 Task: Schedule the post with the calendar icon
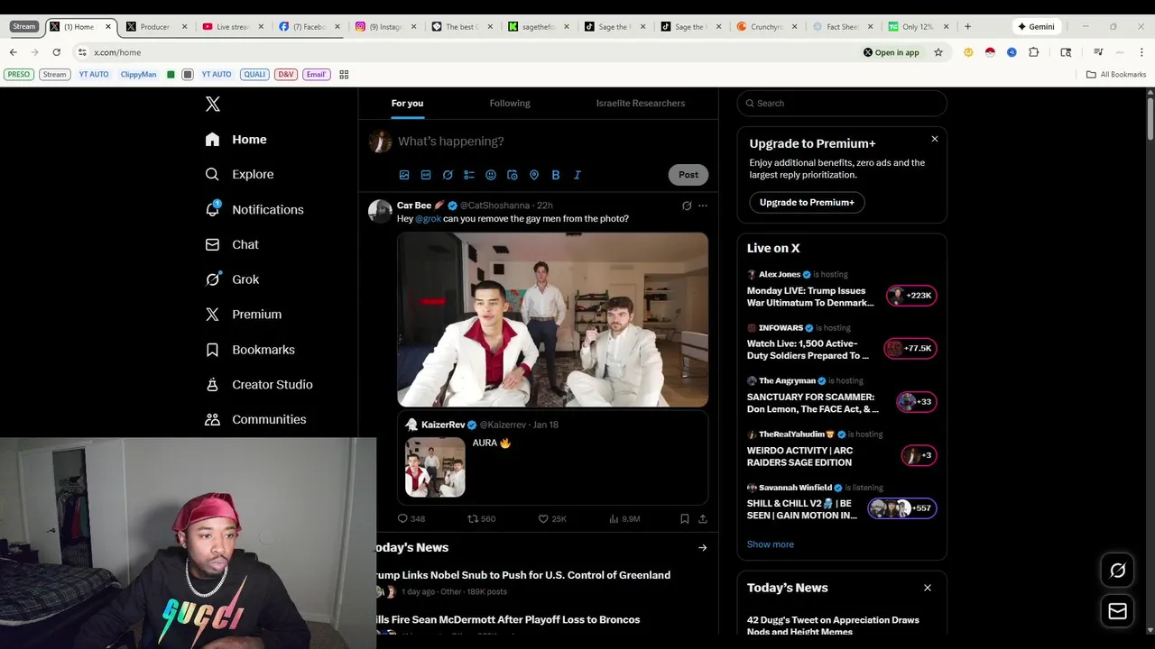(x=513, y=175)
